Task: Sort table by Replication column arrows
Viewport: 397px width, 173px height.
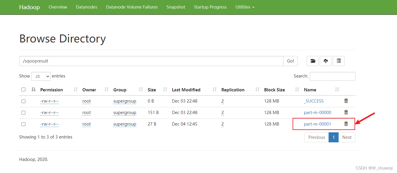Action: (x=257, y=90)
